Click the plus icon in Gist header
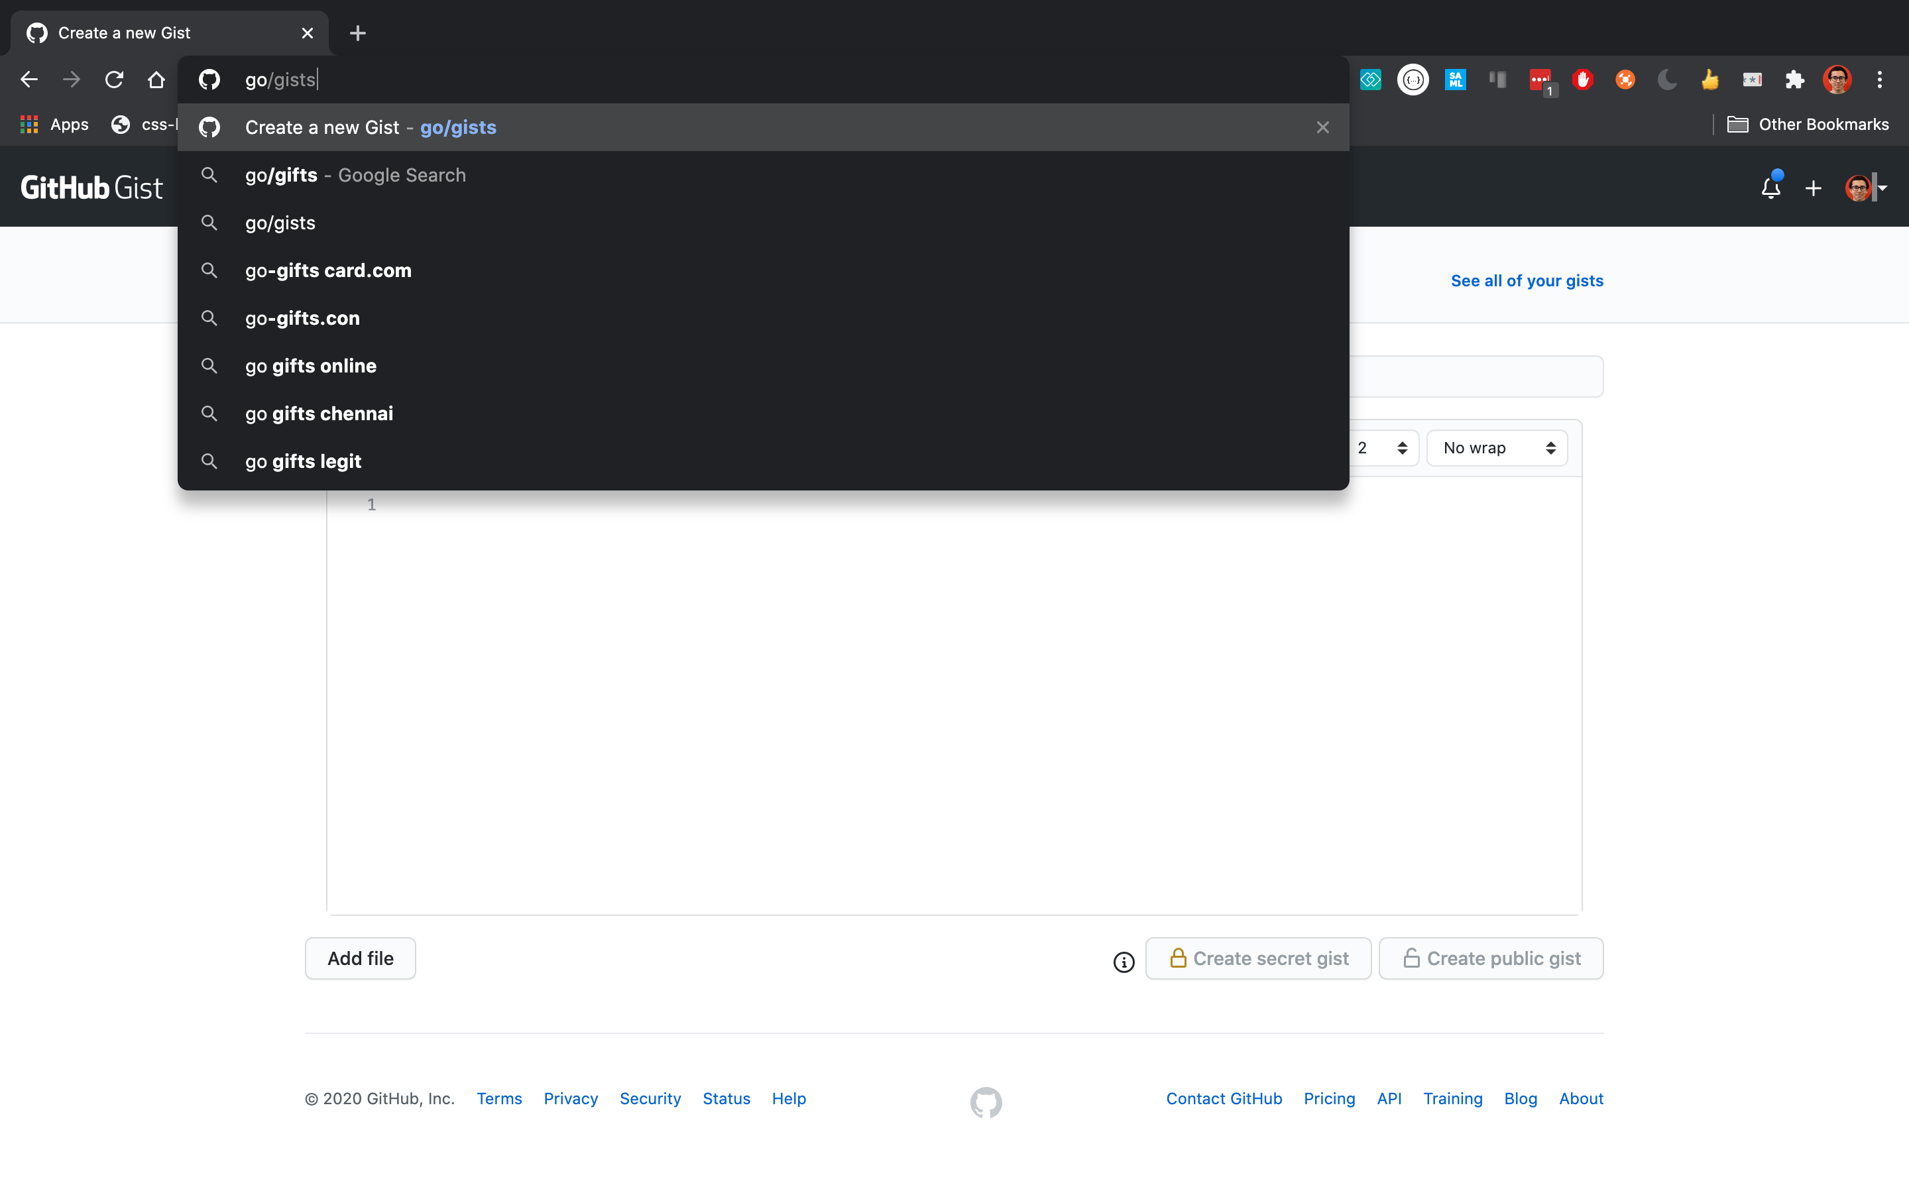 point(1814,188)
